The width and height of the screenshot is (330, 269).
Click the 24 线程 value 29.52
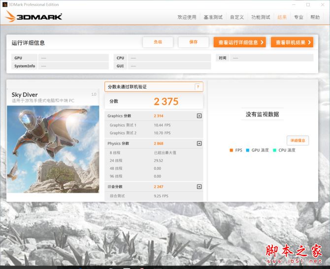pos(159,160)
